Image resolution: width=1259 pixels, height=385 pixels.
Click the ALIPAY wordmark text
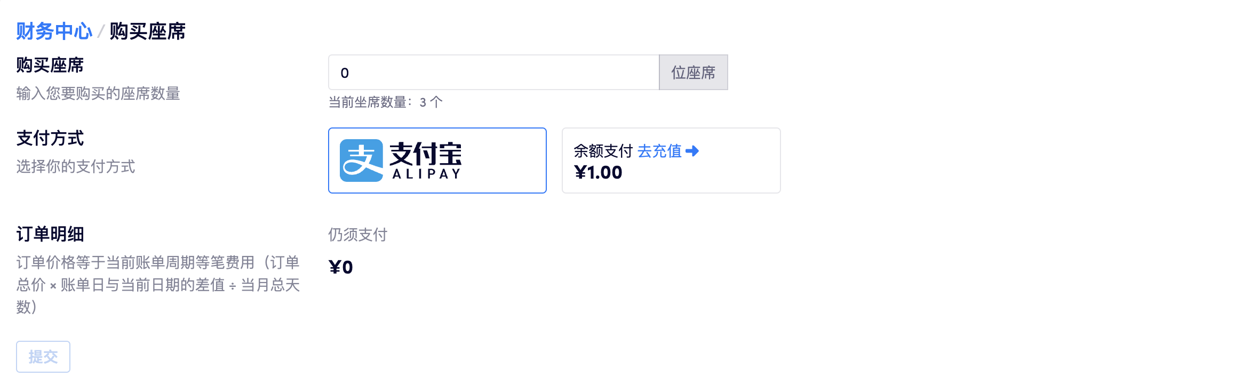pos(426,174)
